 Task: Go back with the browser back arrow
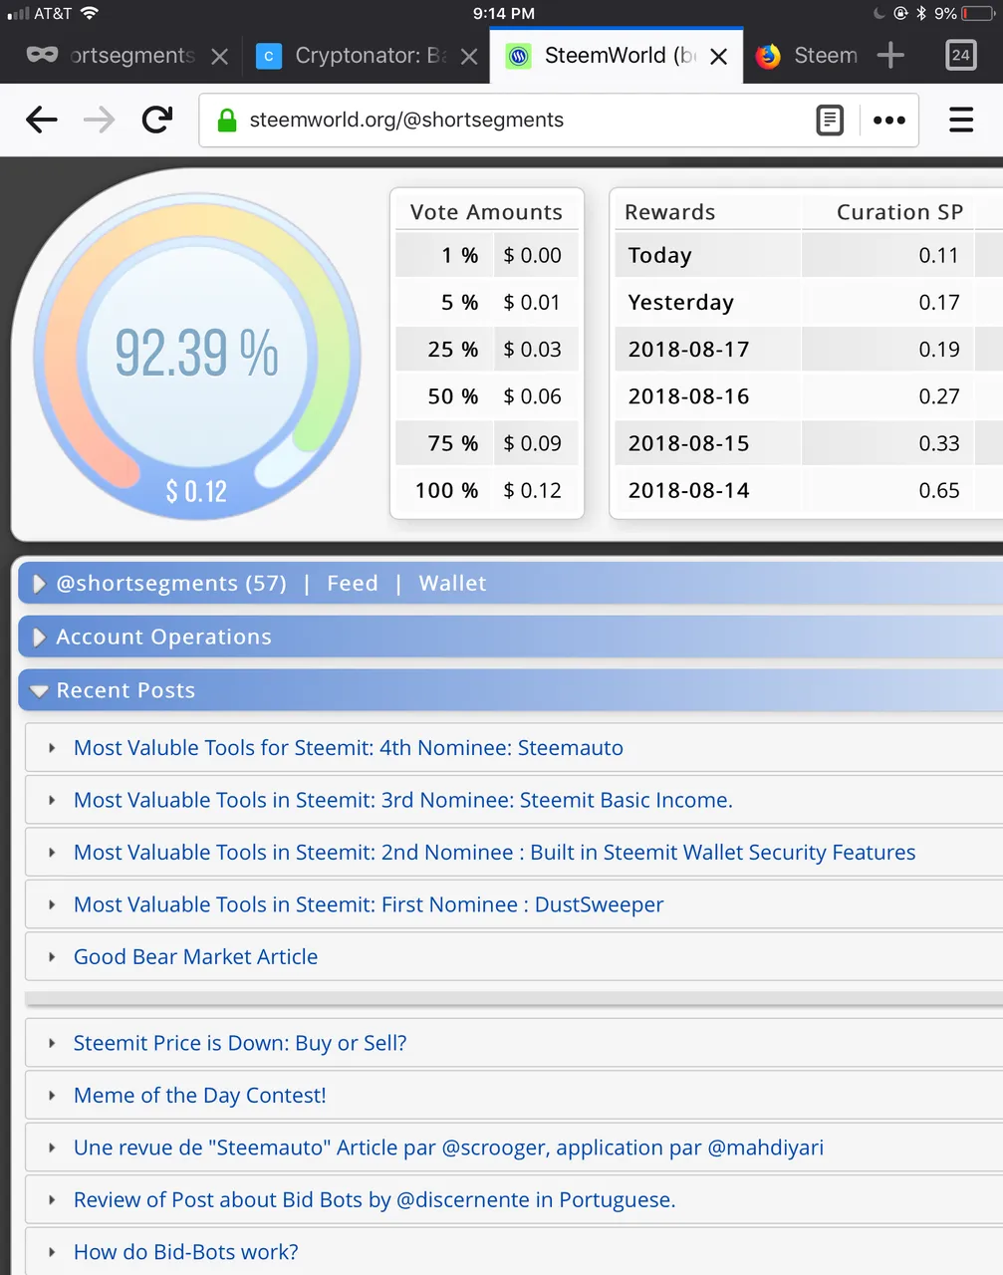(x=41, y=121)
